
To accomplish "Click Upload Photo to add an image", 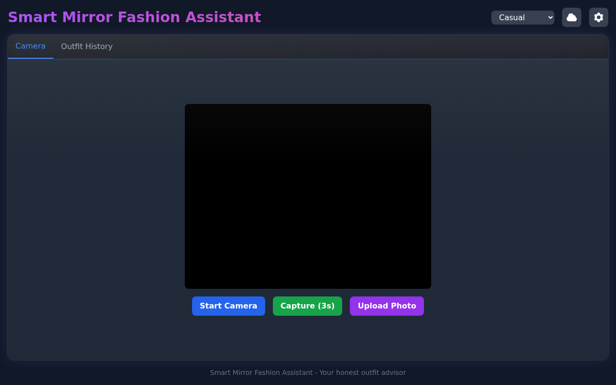I will pos(387,306).
